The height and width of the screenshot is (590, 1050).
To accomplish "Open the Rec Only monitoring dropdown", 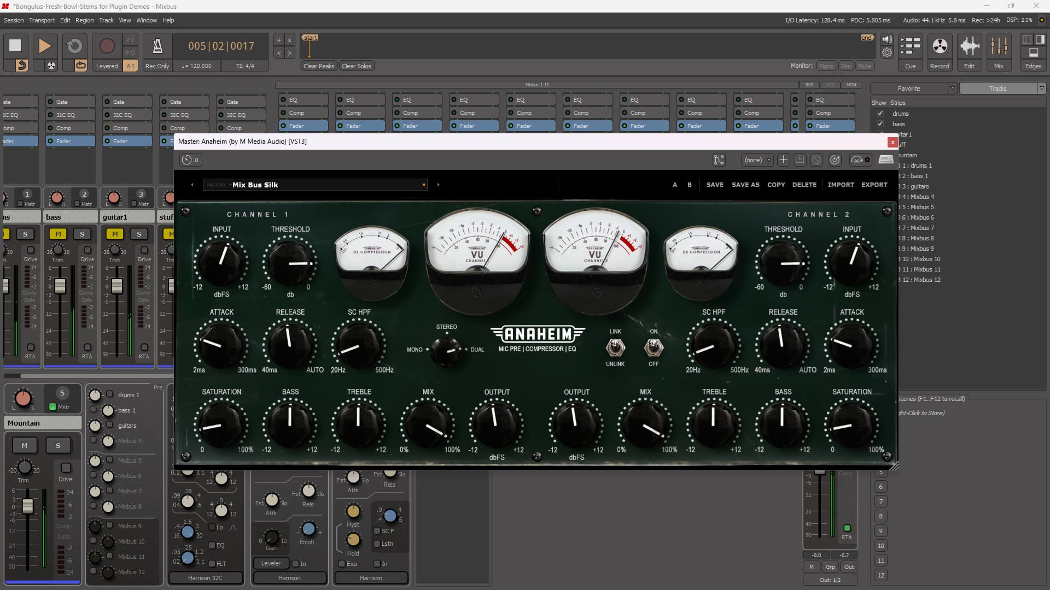I will [157, 66].
